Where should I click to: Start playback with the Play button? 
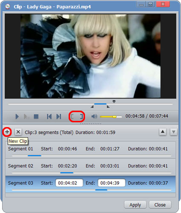[x=17, y=117]
